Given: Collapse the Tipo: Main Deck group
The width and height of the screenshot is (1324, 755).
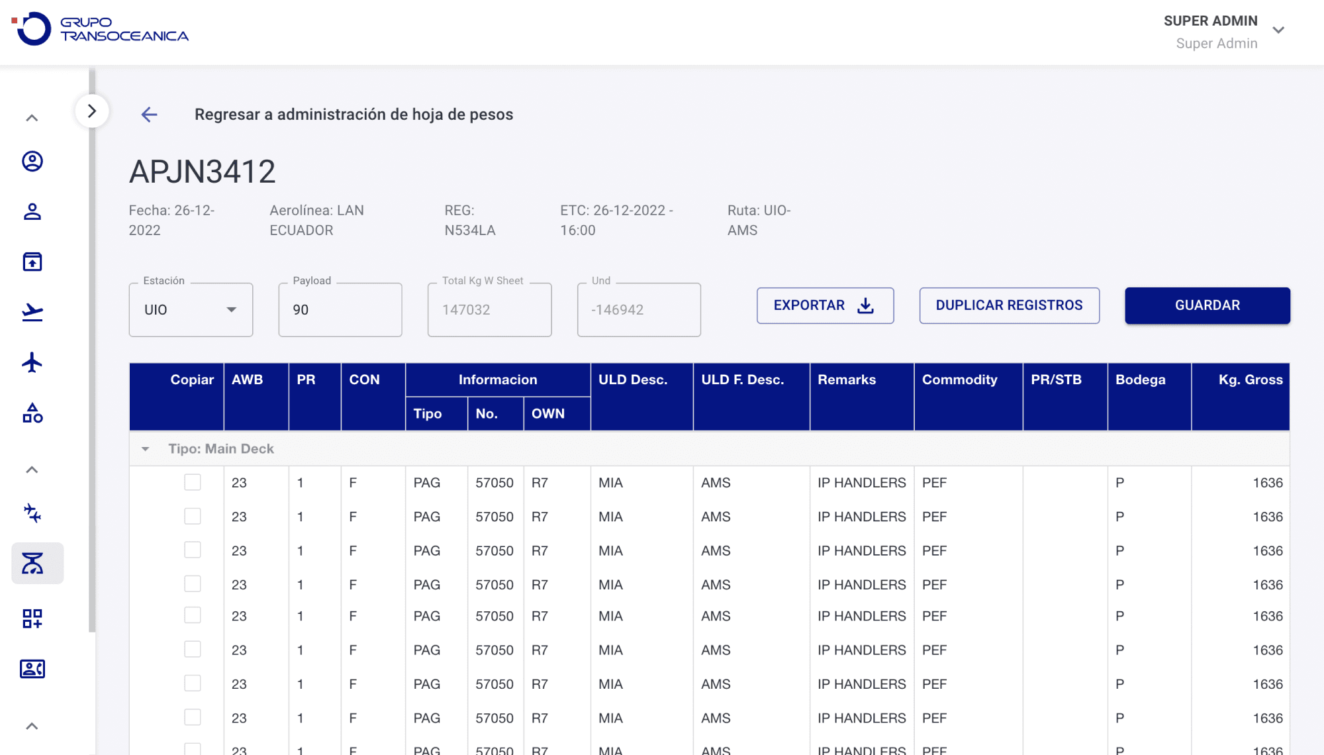Looking at the screenshot, I should (145, 449).
